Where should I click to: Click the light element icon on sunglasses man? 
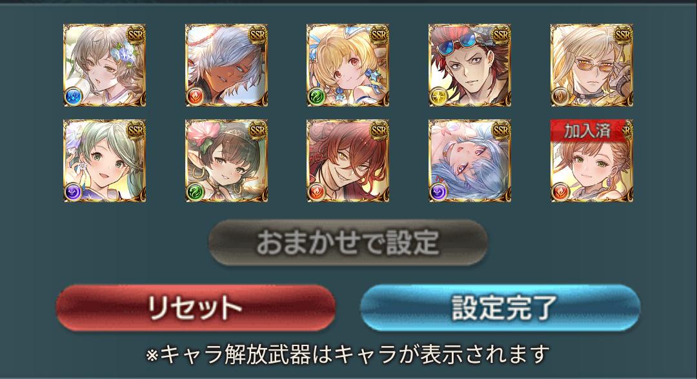pyautogui.click(x=438, y=97)
